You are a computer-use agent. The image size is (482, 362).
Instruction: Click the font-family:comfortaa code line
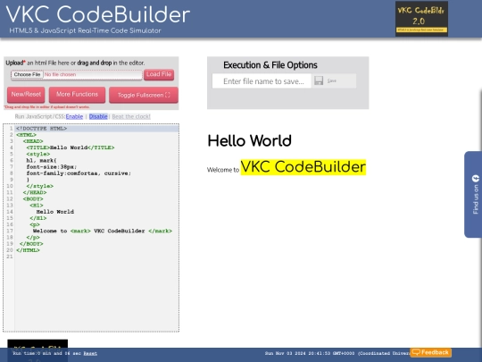click(x=79, y=173)
